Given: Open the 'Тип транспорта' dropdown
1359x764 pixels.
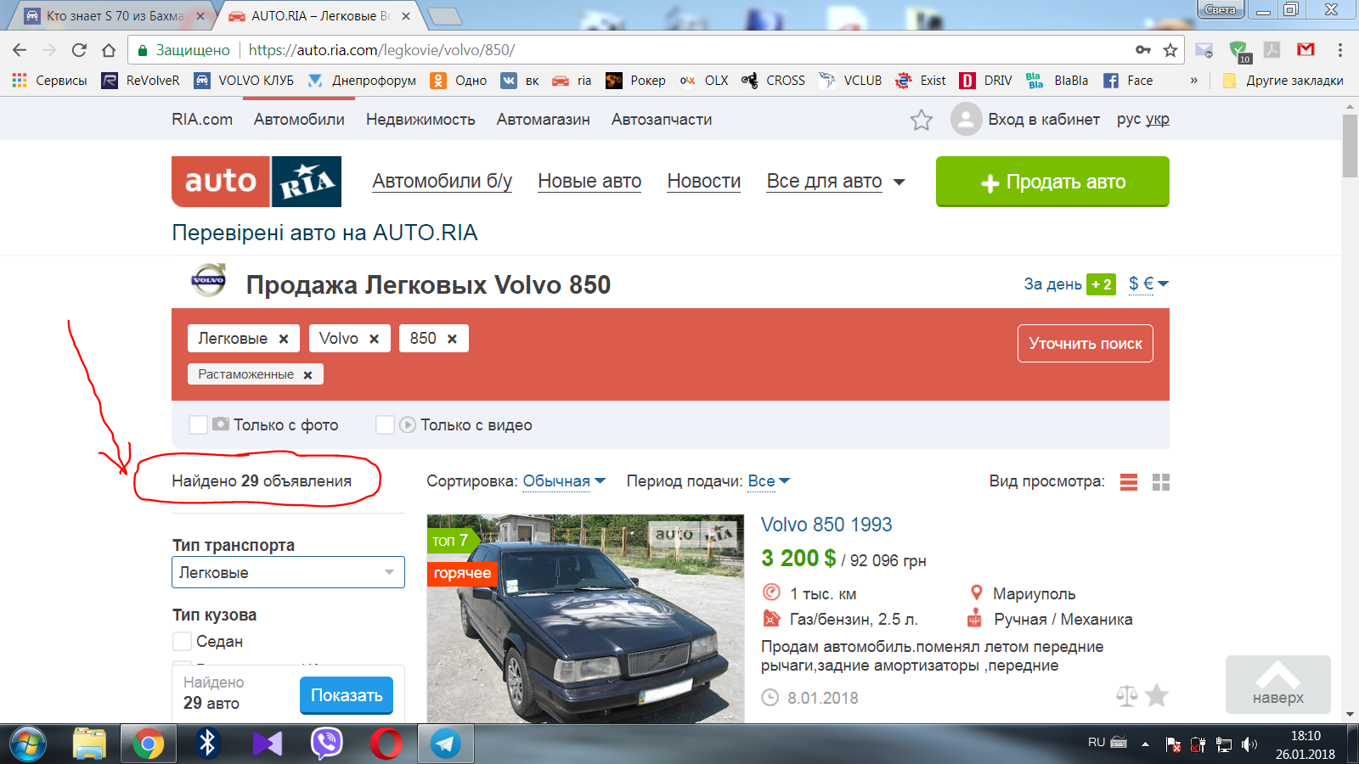Looking at the screenshot, I should [288, 572].
